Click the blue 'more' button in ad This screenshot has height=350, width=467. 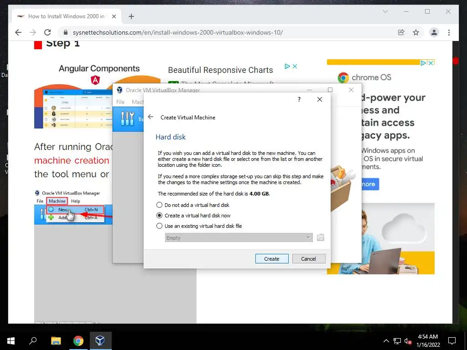pos(370,184)
